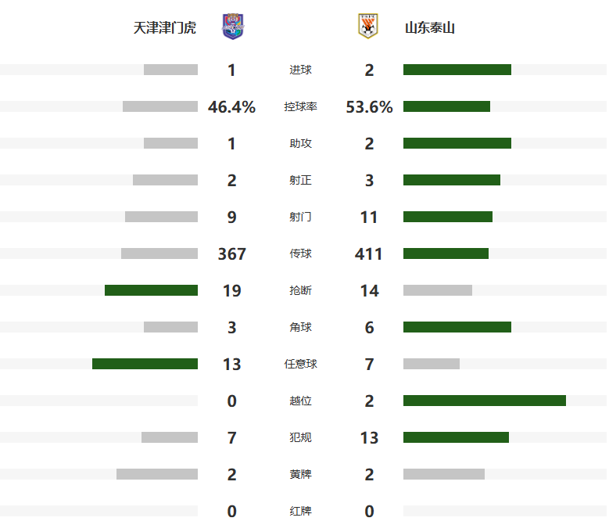Click the Tianjin Jinmen Tiger team logo
609x532 pixels.
[232, 27]
